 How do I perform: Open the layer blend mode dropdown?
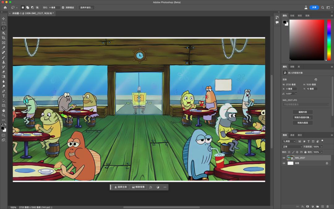point(292,147)
